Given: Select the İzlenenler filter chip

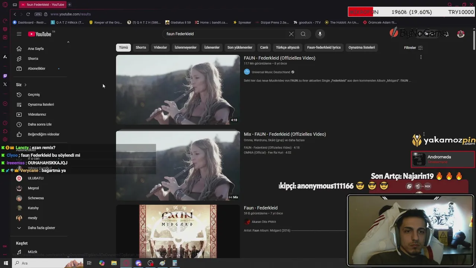Looking at the screenshot, I should click(x=212, y=48).
